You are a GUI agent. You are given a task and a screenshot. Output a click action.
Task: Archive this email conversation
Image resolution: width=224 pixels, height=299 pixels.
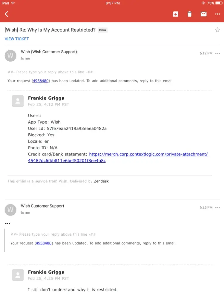(x=176, y=14)
